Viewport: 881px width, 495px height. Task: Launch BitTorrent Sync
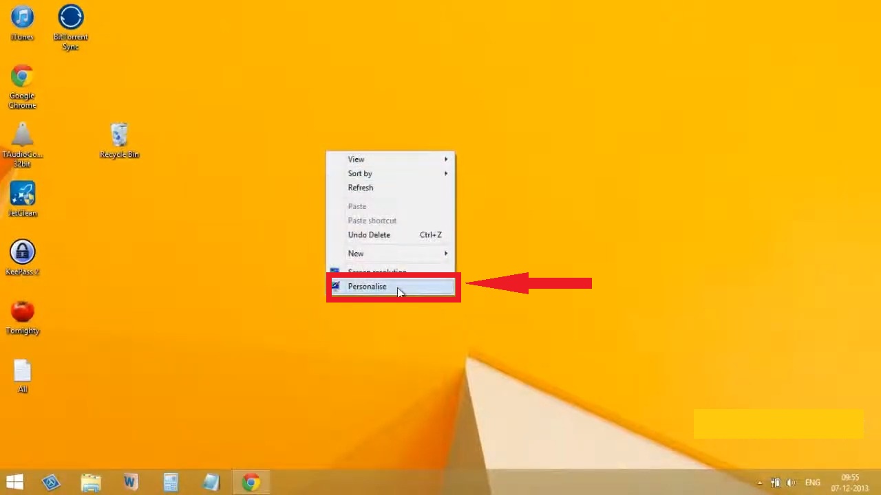click(70, 16)
